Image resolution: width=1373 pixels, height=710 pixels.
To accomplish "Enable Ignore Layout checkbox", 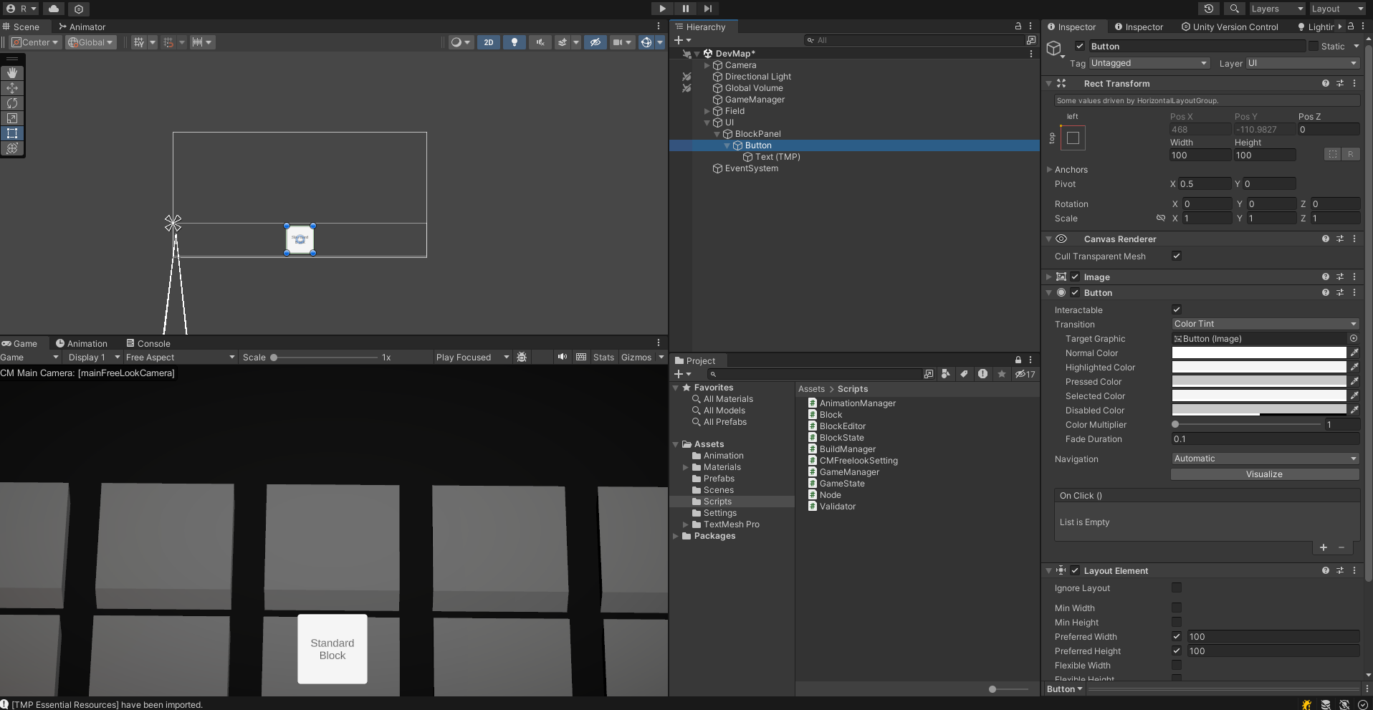I will (x=1177, y=587).
